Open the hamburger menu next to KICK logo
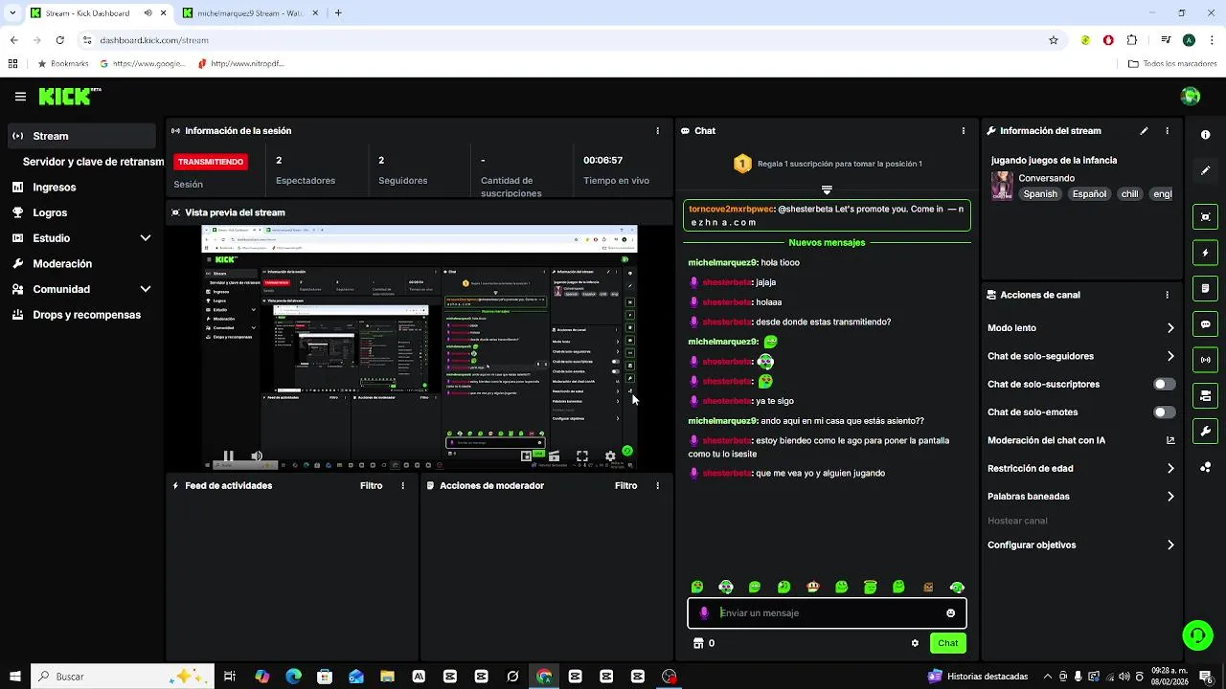Image resolution: width=1226 pixels, height=689 pixels. 20,97
